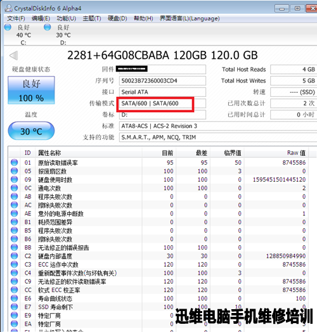
Task: Click the power on count 2 次 field
Action: [294, 103]
